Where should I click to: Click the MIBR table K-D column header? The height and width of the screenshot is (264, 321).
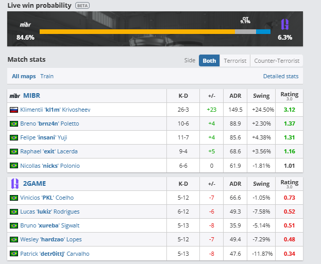pyautogui.click(x=183, y=96)
